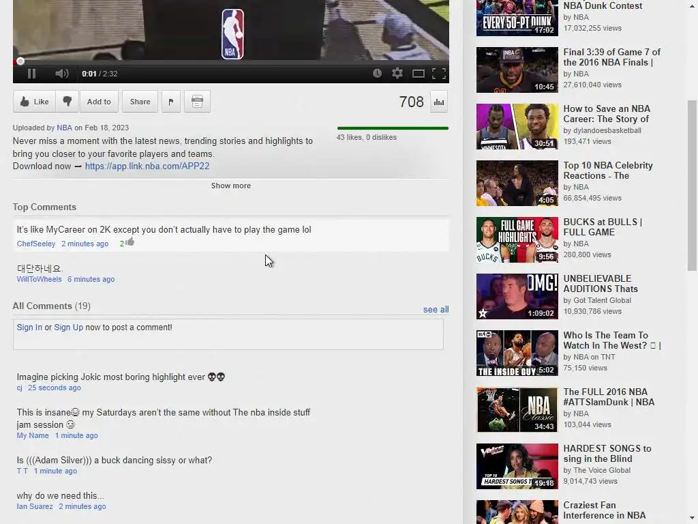
Task: Open the Add to menu
Action: tap(99, 102)
